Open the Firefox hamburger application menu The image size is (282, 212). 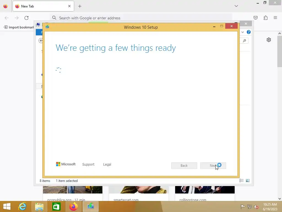coord(275,18)
